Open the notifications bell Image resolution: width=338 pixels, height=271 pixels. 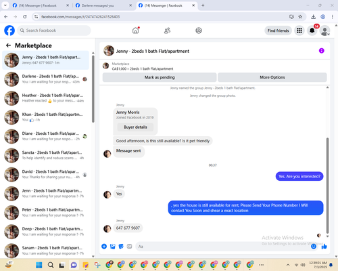pos(312,30)
